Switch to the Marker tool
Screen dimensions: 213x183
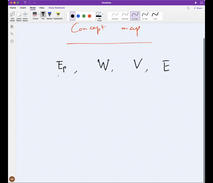pyautogui.click(x=50, y=16)
